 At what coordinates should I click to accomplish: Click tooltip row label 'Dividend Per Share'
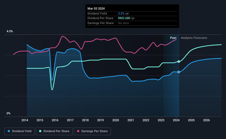(x=100, y=18)
